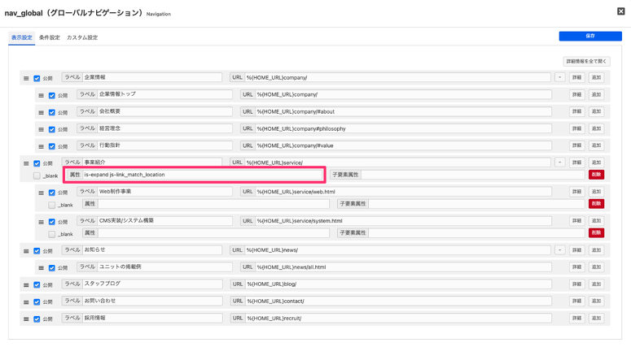Click drag handle of お問い合わせ row
Image resolution: width=631 pixels, height=347 pixels.
pos(26,302)
